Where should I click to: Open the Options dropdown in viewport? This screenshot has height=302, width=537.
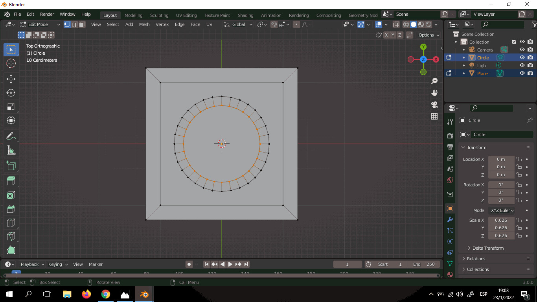tap(429, 35)
